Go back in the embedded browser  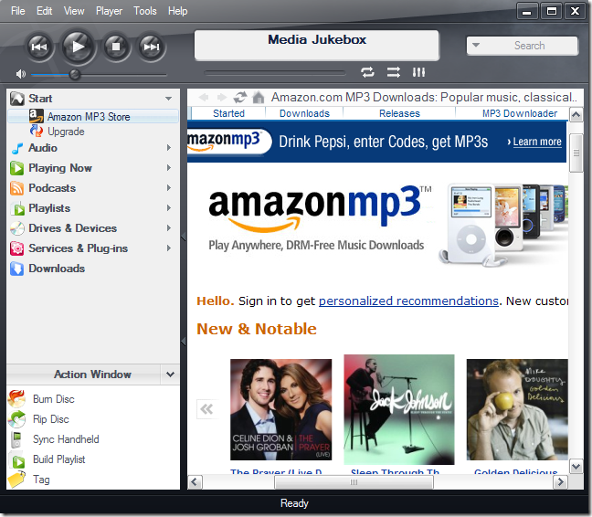[204, 98]
